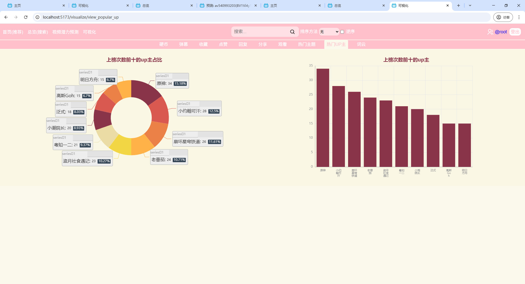
Task: Switch to the 弹幕 chart tab
Action: click(183, 44)
